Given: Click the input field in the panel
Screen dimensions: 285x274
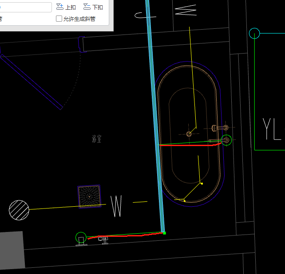Looking at the screenshot, I should click(x=25, y=7).
